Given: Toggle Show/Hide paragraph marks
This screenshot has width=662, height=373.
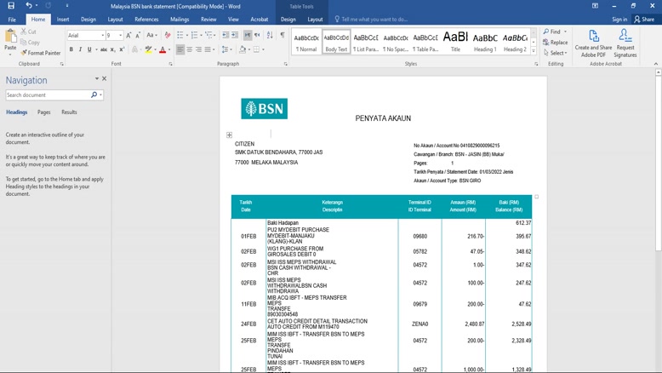Looking at the screenshot, I should 282,35.
